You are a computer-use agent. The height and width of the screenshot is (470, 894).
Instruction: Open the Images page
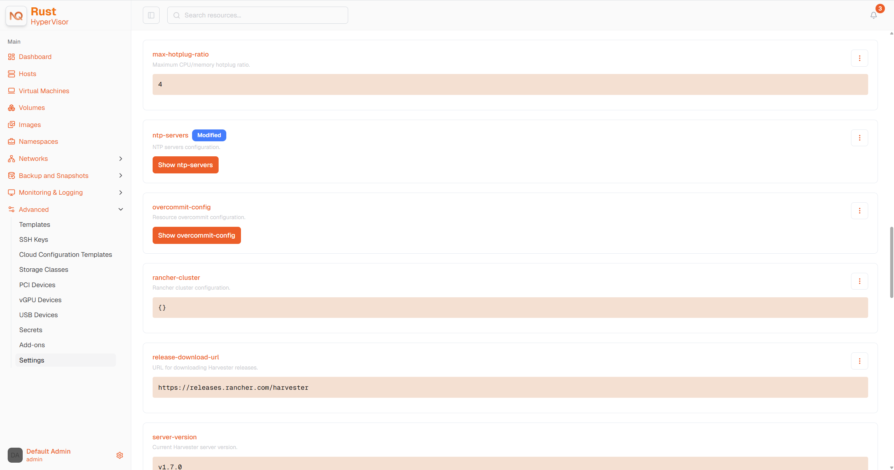point(30,125)
